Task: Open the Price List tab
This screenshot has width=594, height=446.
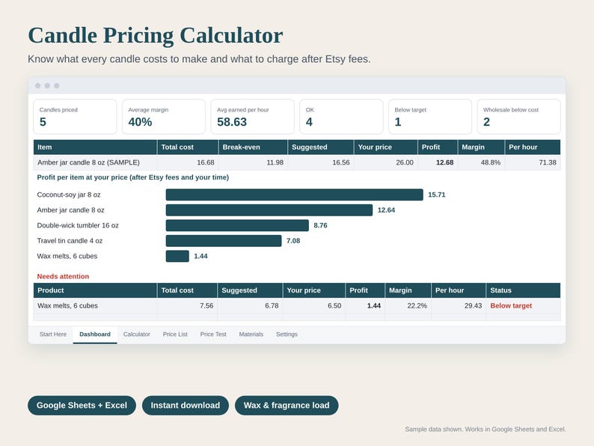Action: 175,334
